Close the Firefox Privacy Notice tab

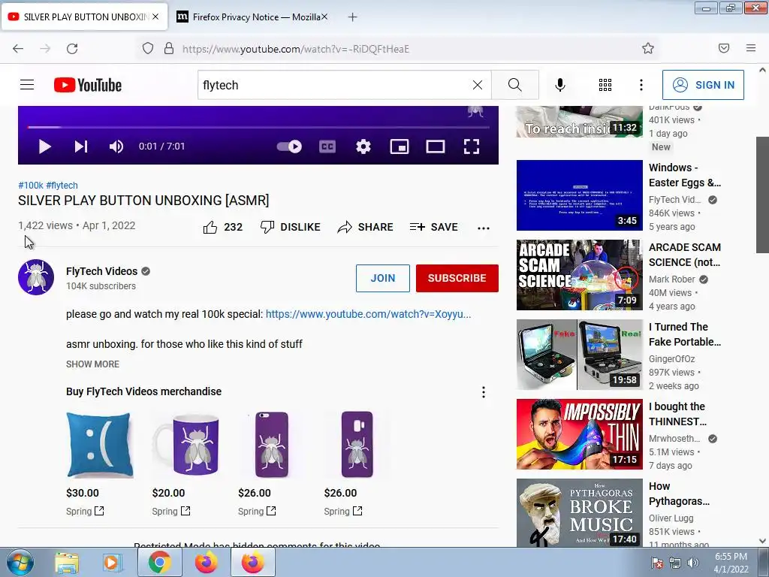tap(324, 17)
